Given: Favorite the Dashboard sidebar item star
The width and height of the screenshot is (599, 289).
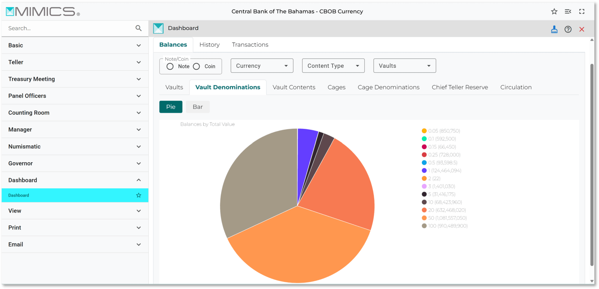Looking at the screenshot, I should point(139,195).
